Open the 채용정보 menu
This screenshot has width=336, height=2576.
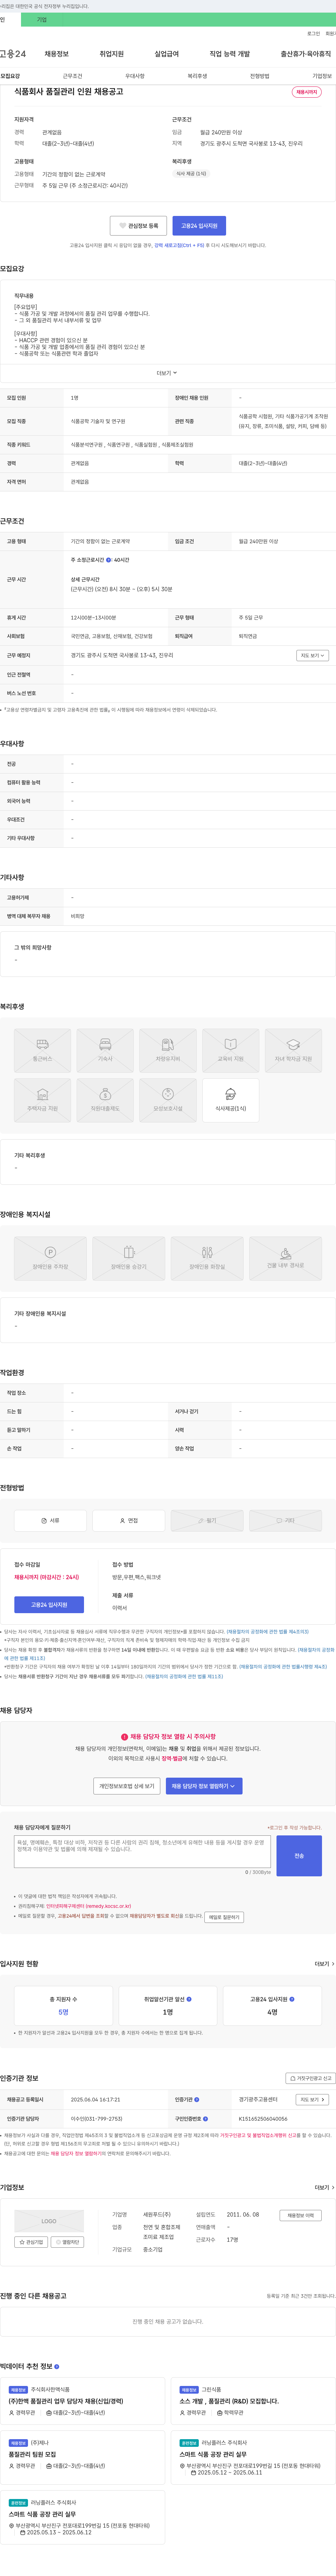click(x=57, y=54)
